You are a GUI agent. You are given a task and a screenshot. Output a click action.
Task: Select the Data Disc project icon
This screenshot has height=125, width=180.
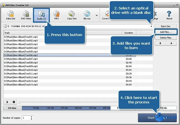click(11, 15)
